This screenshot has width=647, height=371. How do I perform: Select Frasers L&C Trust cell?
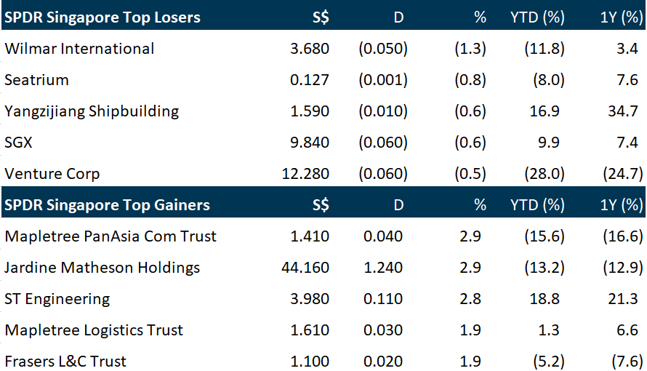click(x=65, y=362)
